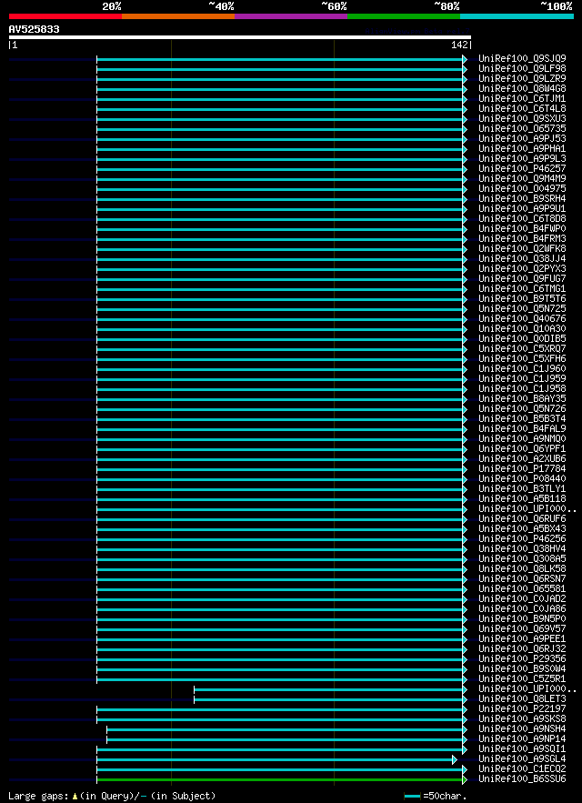Click the UniRef100_O65735 hit label

522,128
